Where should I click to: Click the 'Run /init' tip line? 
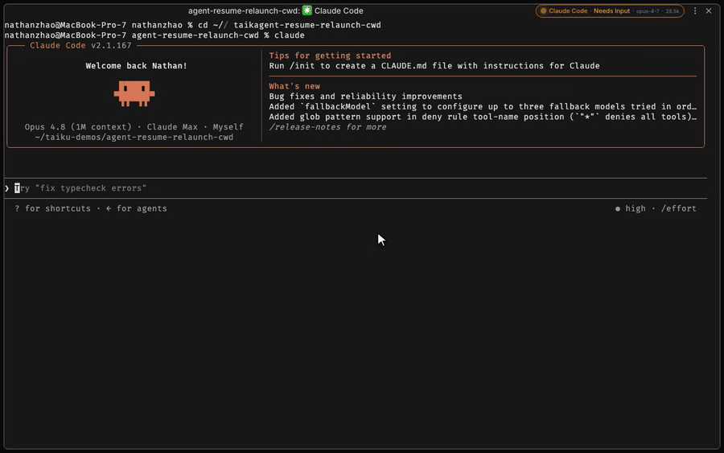click(x=434, y=65)
